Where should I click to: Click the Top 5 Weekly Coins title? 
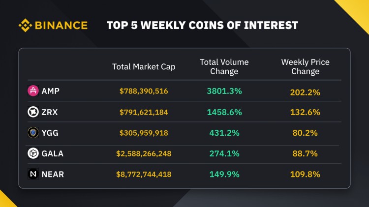(x=202, y=25)
